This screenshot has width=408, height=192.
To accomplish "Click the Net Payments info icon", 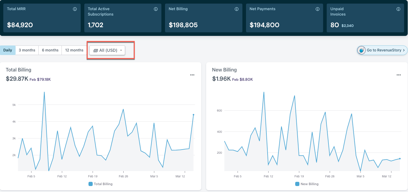I will coord(317,9).
